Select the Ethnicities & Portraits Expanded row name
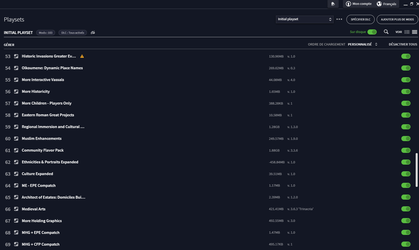Image resolution: width=419 pixels, height=250 pixels. [50, 162]
